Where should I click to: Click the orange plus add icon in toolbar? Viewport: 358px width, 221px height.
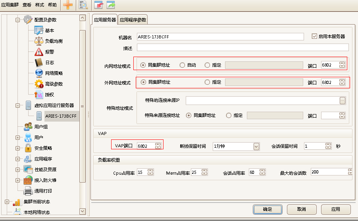coord(68,5)
